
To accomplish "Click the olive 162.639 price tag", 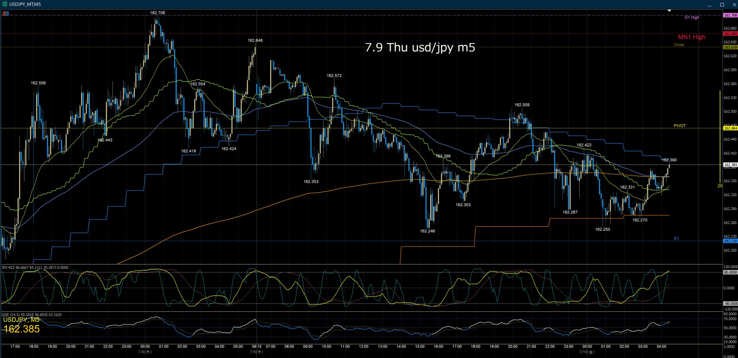I will click(730, 47).
